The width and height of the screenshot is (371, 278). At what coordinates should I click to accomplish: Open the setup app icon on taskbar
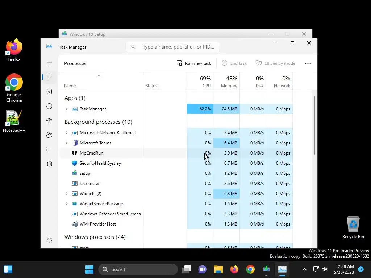[x=266, y=269]
